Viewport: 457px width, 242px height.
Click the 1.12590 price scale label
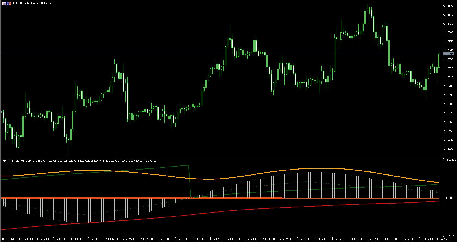tap(449, 95)
